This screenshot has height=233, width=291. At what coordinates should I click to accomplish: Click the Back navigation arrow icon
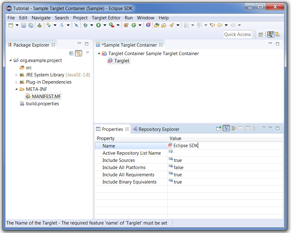tap(220, 25)
